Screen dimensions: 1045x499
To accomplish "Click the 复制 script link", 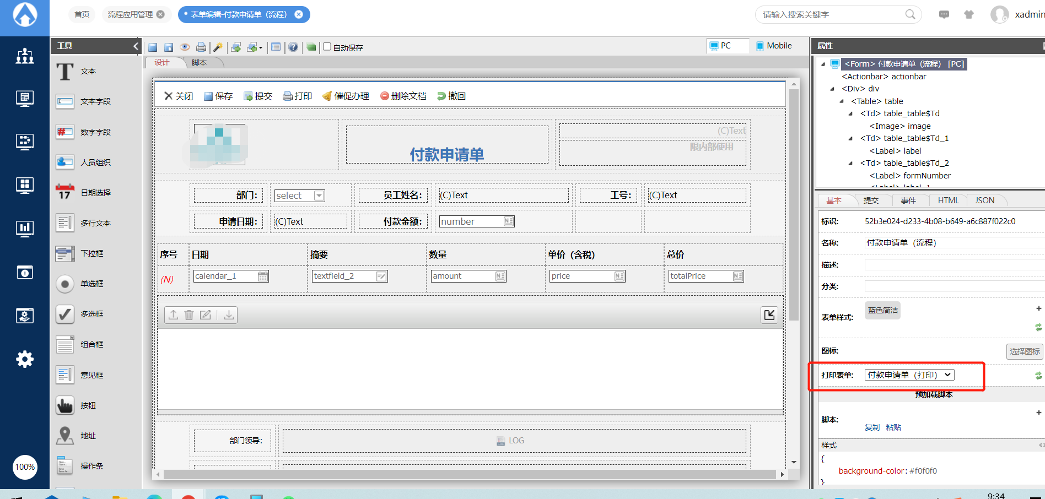I will [872, 427].
